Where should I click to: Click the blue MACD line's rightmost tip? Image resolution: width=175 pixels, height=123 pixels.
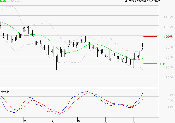(142, 93)
